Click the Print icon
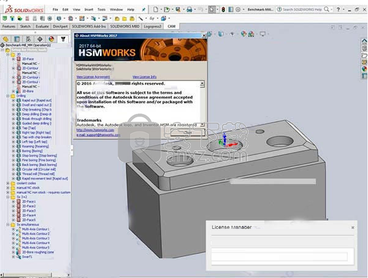 (x=189, y=9)
